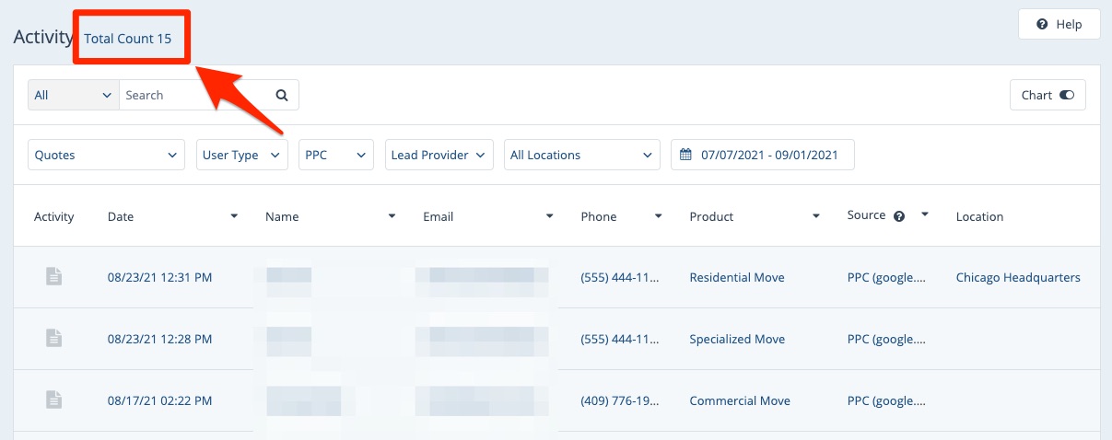Open the calendar icon in date range field

(685, 156)
